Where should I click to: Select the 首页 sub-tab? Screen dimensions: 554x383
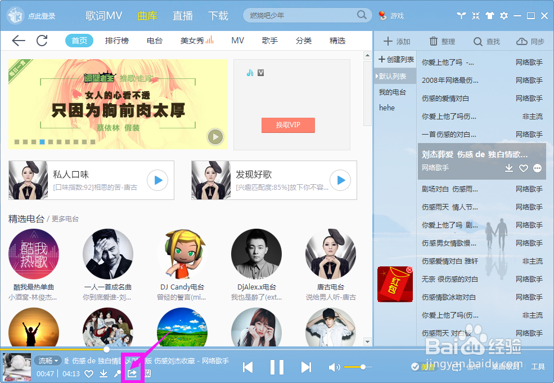tap(79, 41)
